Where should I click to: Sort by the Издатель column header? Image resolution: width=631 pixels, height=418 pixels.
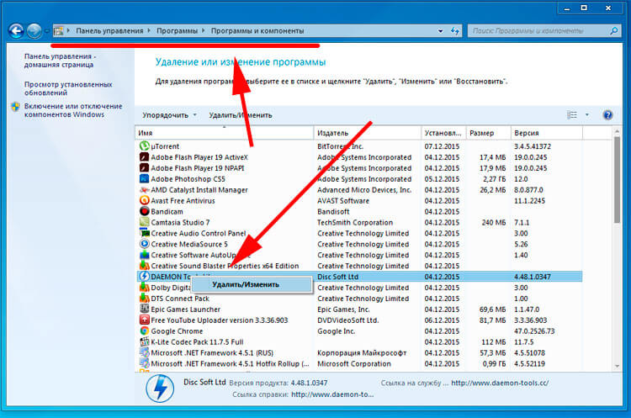coord(367,133)
